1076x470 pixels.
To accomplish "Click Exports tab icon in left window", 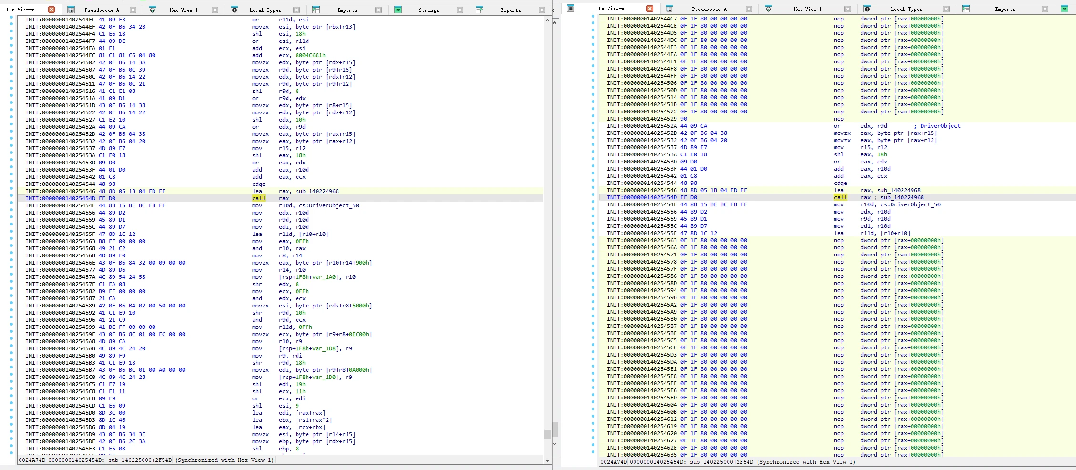I will [x=480, y=10].
